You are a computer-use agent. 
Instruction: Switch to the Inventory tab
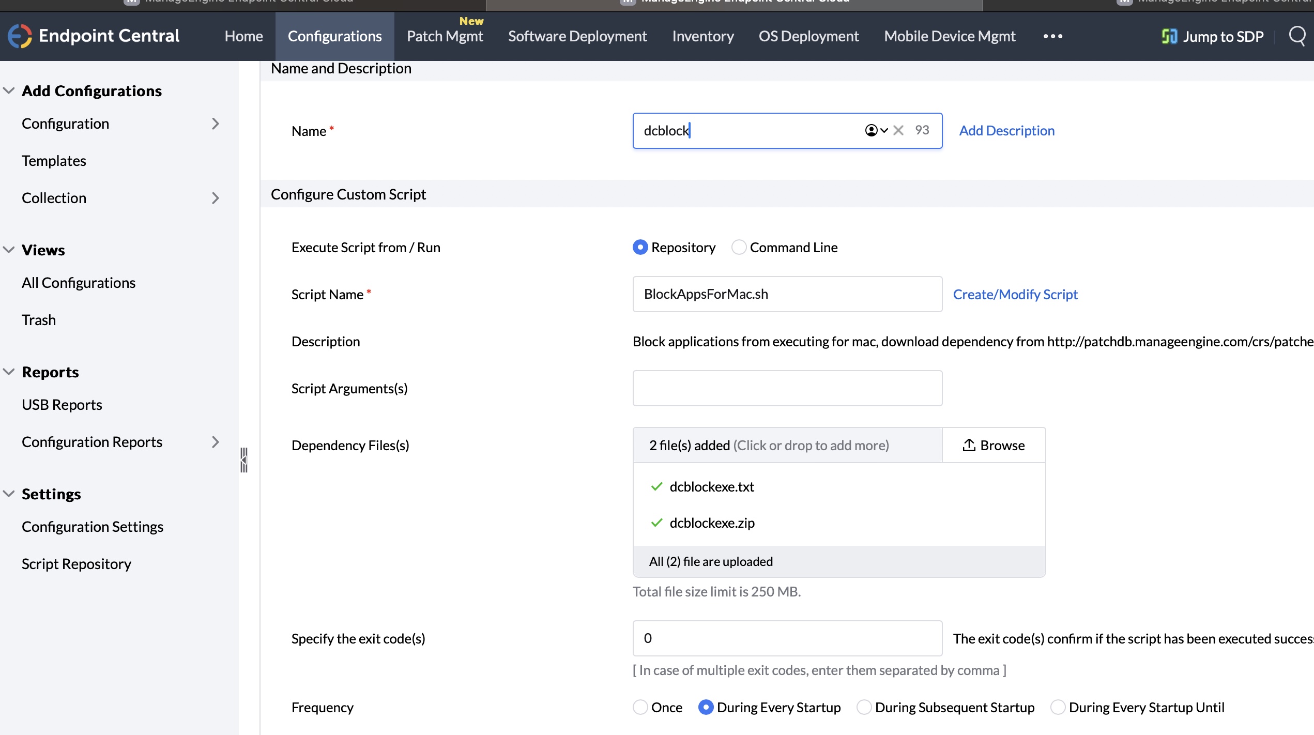(702, 36)
